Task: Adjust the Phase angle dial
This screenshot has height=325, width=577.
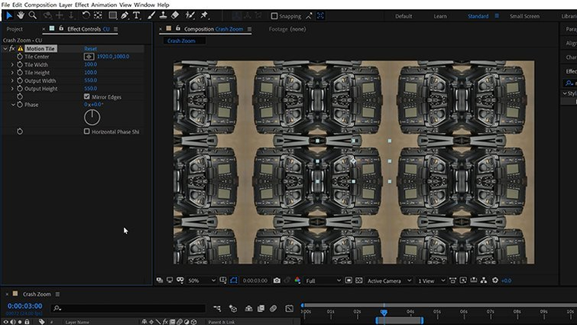Action: coord(92,118)
